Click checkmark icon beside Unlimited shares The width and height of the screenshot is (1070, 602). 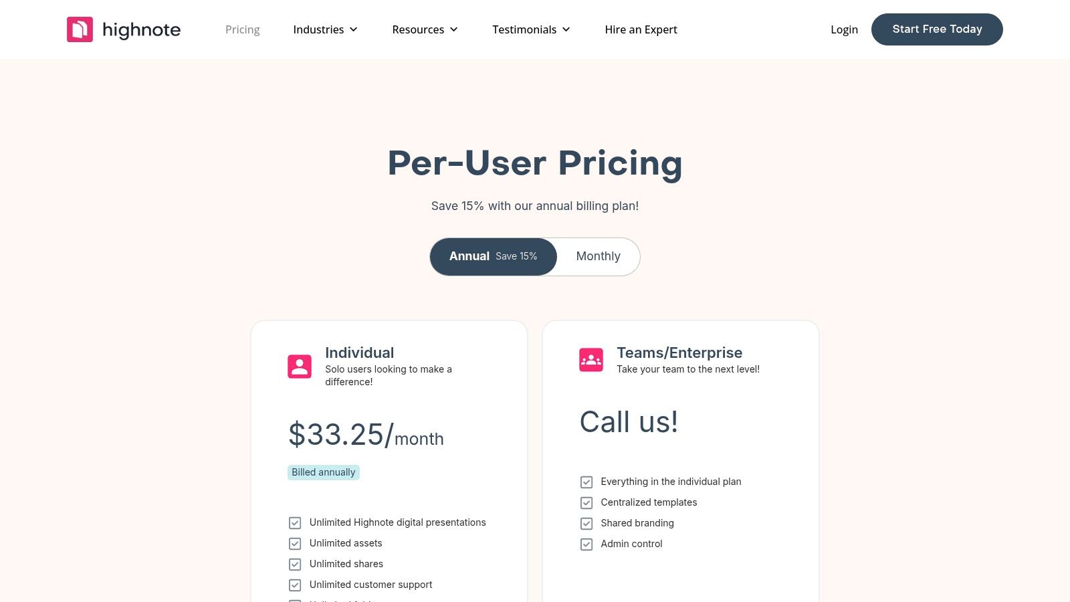(295, 565)
